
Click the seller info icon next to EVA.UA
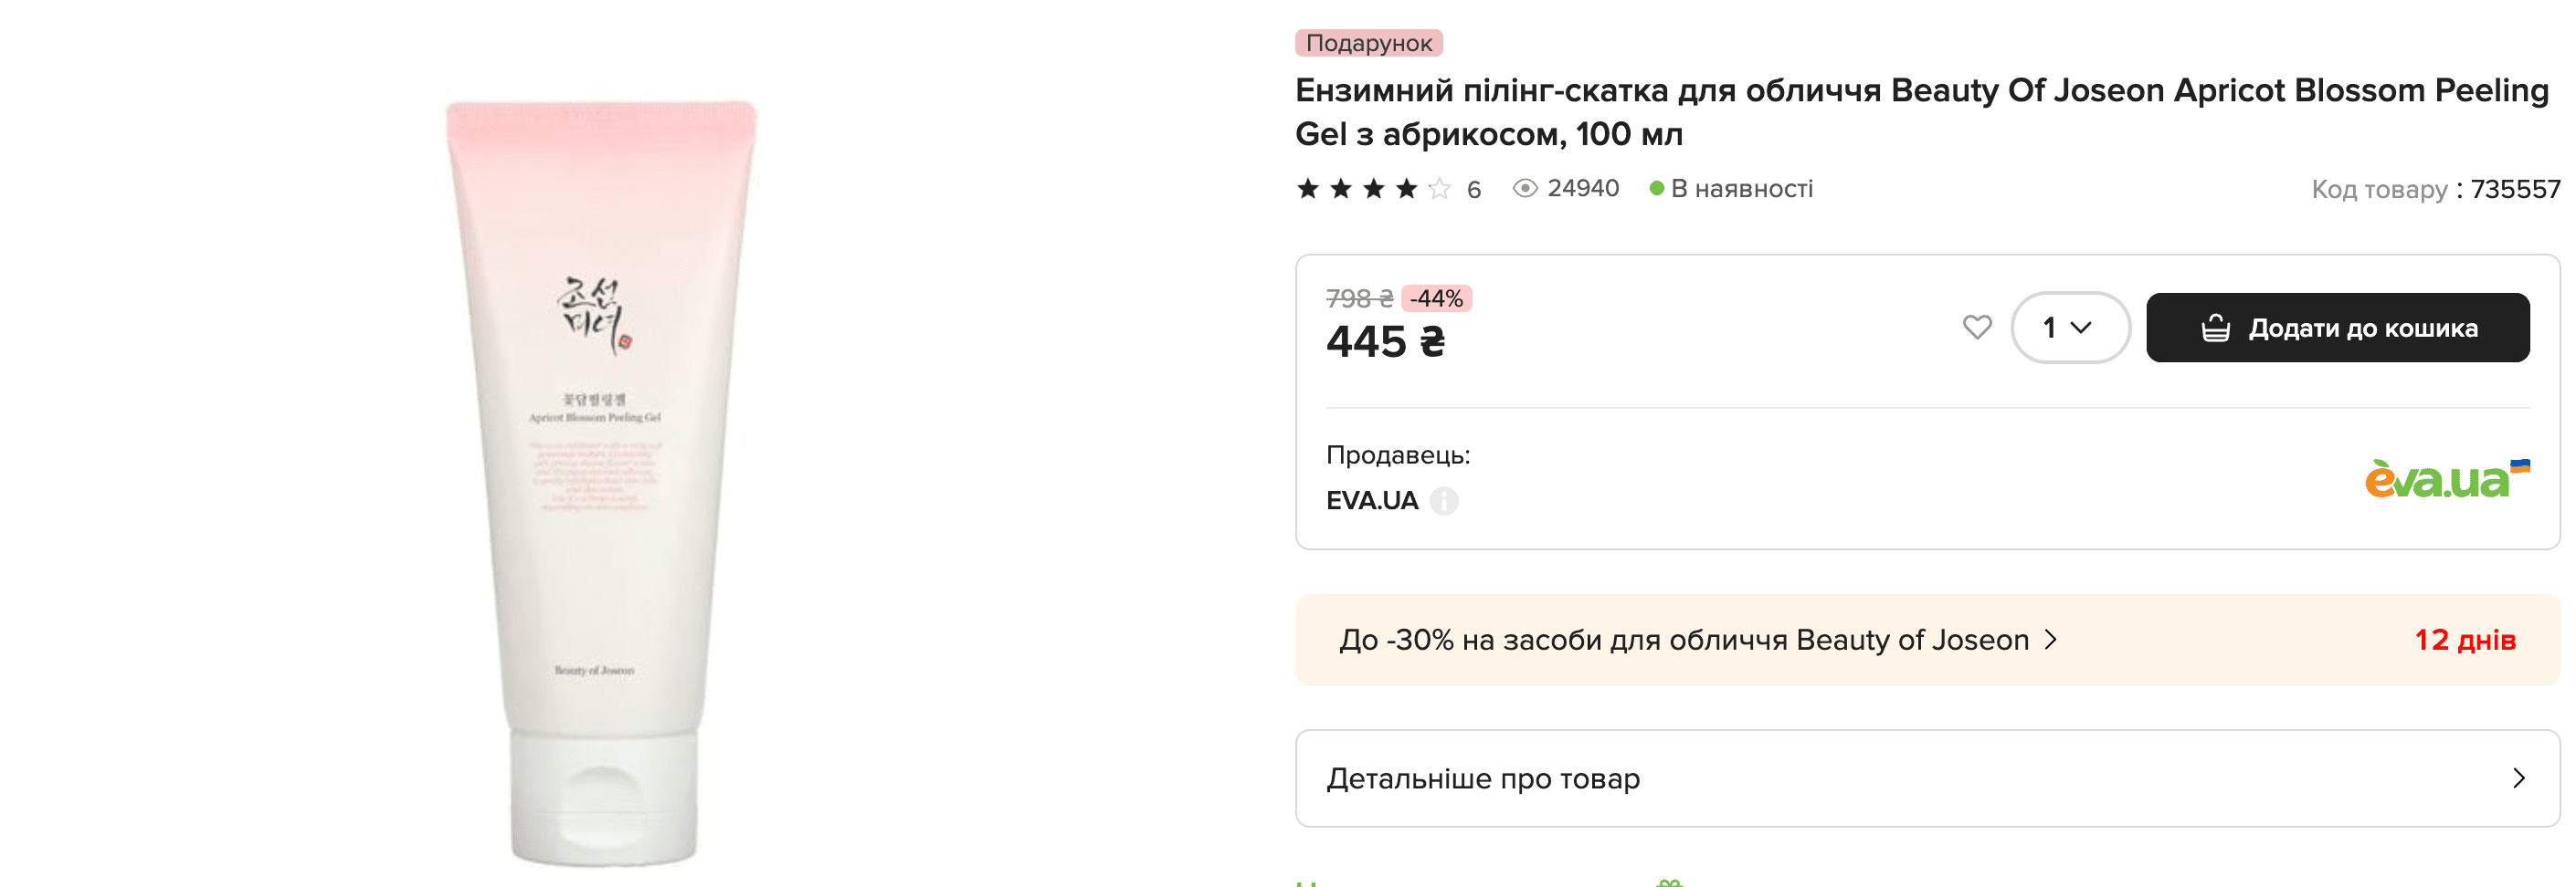pos(1443,500)
